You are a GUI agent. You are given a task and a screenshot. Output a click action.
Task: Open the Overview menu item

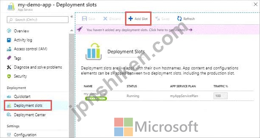21,31
